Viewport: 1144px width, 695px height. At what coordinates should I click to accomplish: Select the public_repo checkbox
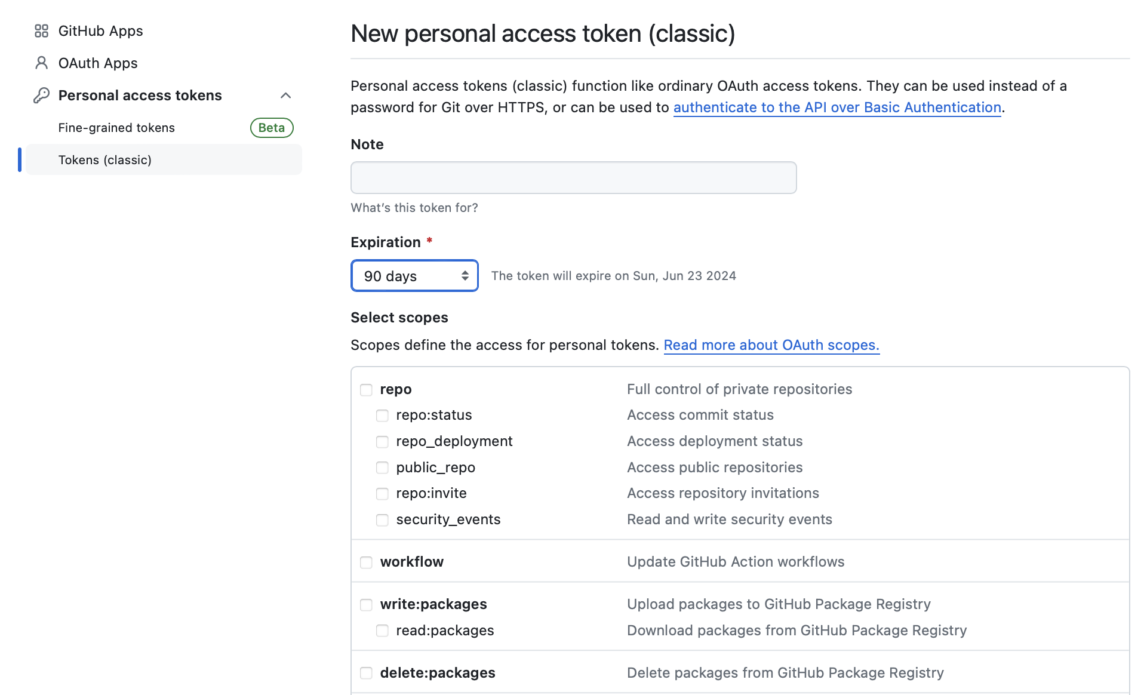[x=382, y=468]
